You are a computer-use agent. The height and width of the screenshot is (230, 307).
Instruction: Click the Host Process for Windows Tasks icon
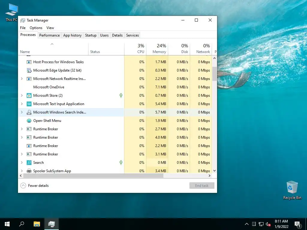click(29, 62)
